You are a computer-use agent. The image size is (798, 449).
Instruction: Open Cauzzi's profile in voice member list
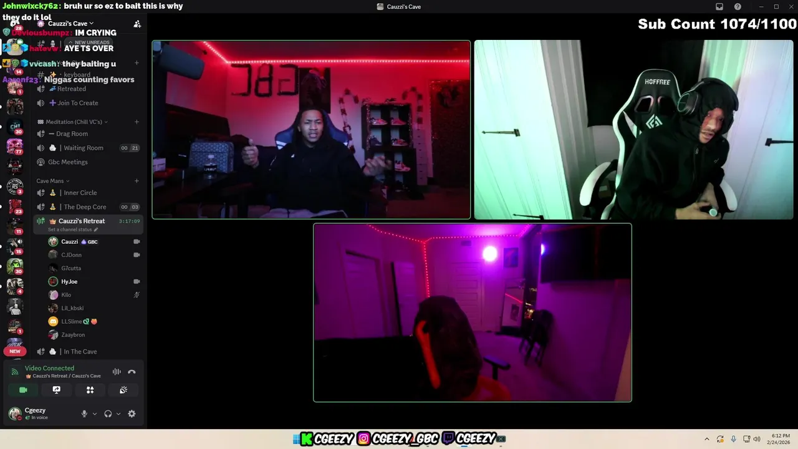[94, 241]
